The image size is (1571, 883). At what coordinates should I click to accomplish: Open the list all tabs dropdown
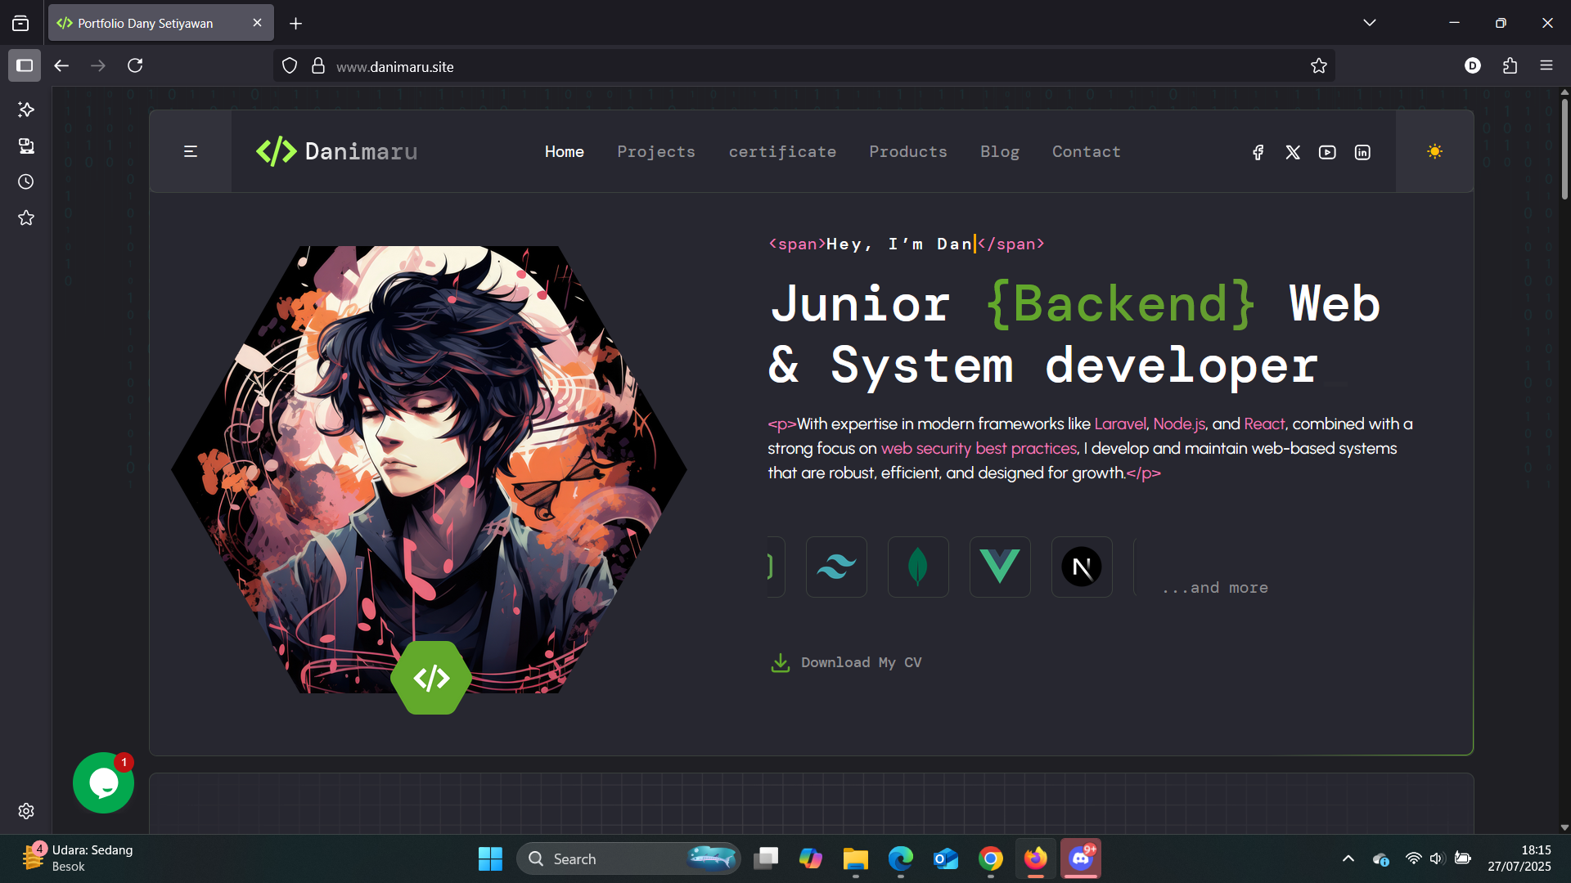tap(1369, 23)
